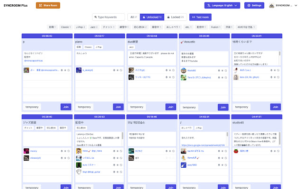Click the SYNCROOM account avatar icon

[271, 5]
